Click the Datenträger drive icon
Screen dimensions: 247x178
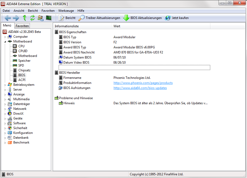point(10,104)
